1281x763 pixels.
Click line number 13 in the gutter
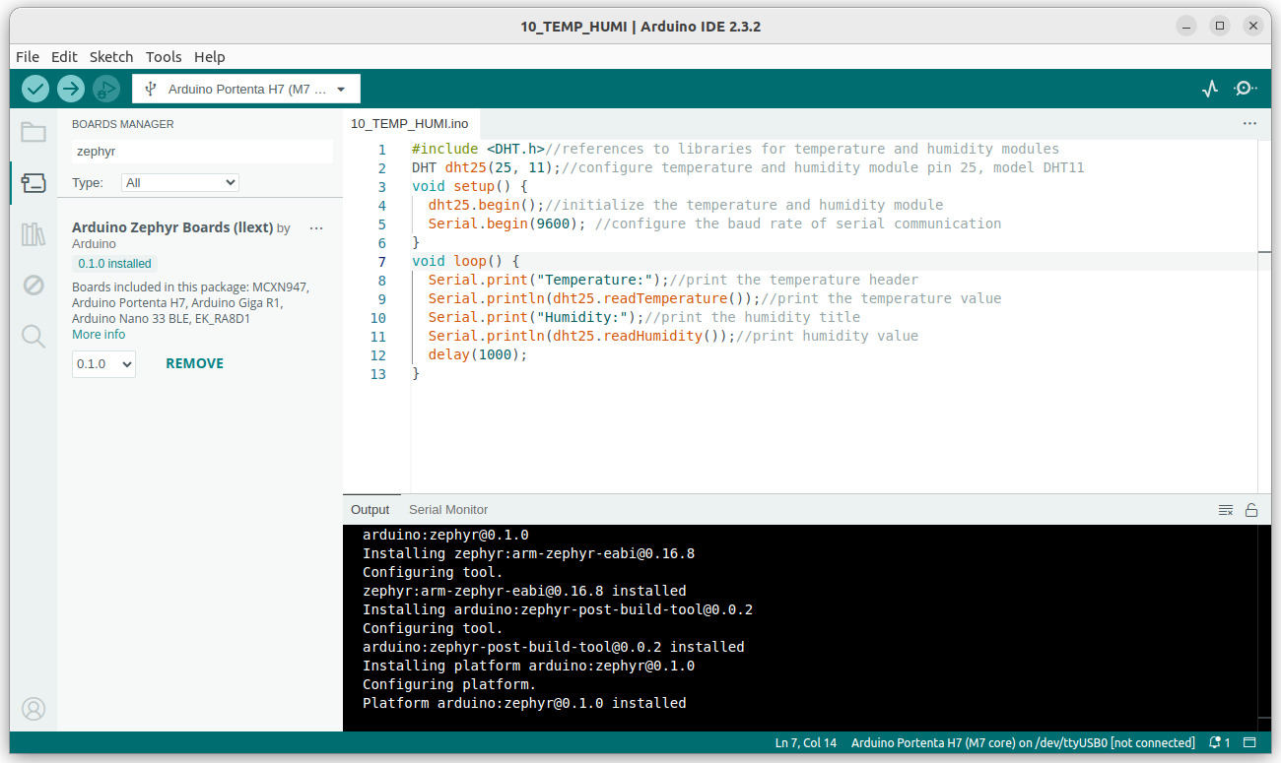(378, 374)
